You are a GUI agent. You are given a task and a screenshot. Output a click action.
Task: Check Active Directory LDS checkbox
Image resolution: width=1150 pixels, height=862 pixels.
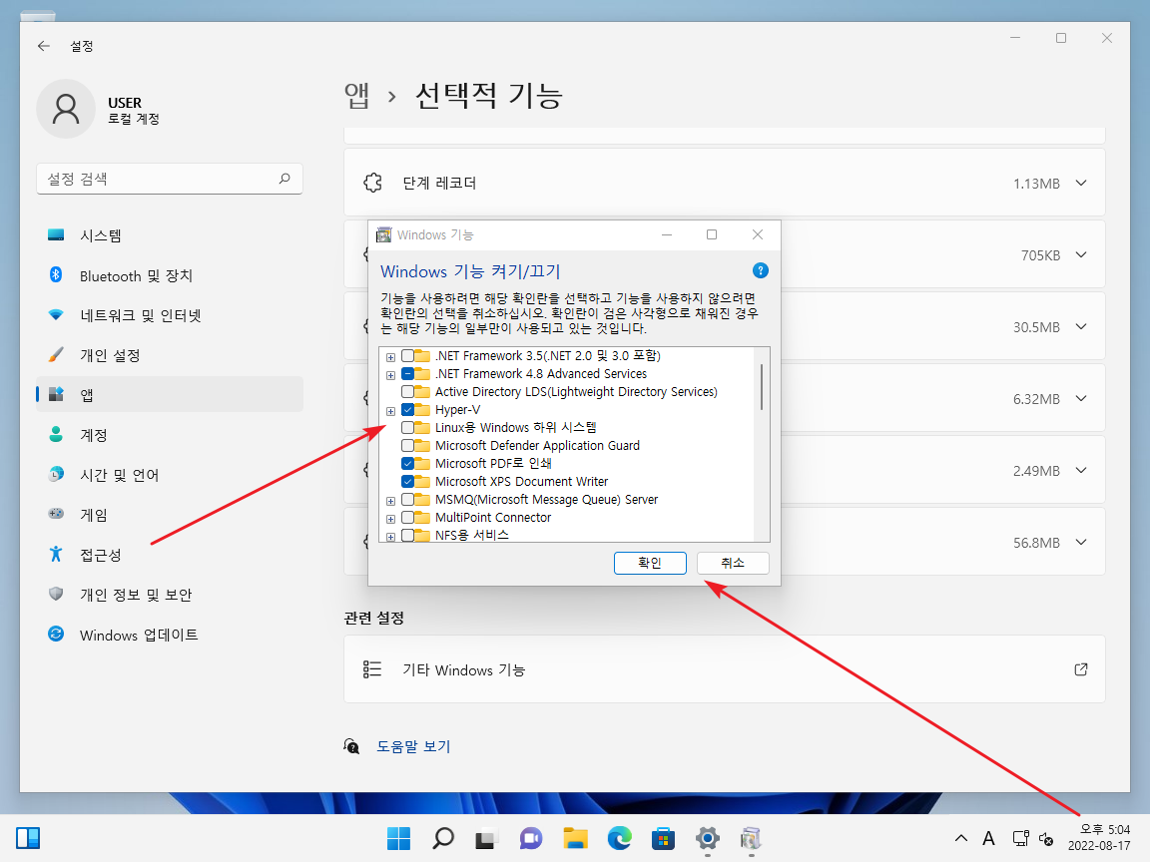click(407, 392)
